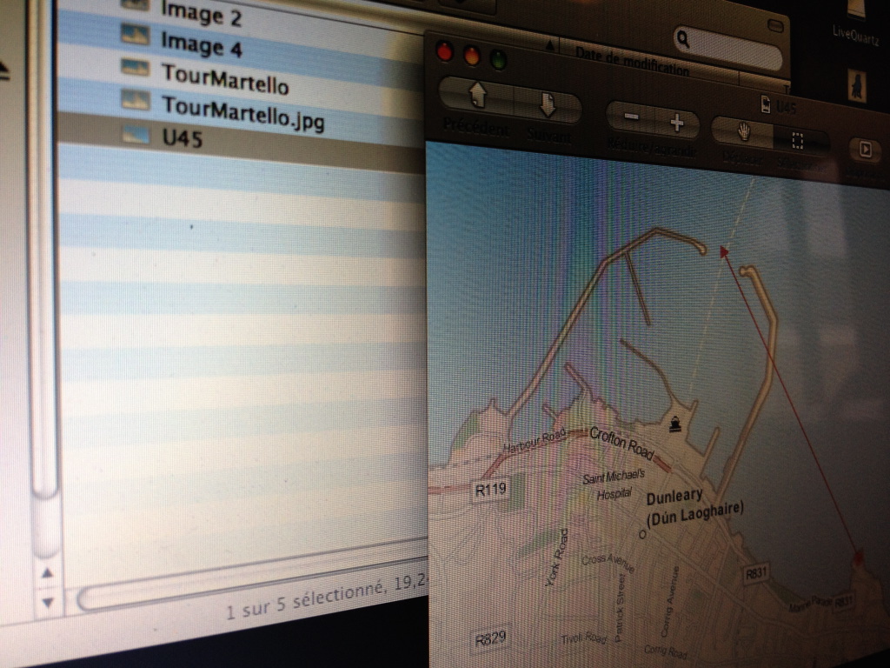Zoom in with the plus button
Viewport: 890px width, 668px height.
[676, 123]
